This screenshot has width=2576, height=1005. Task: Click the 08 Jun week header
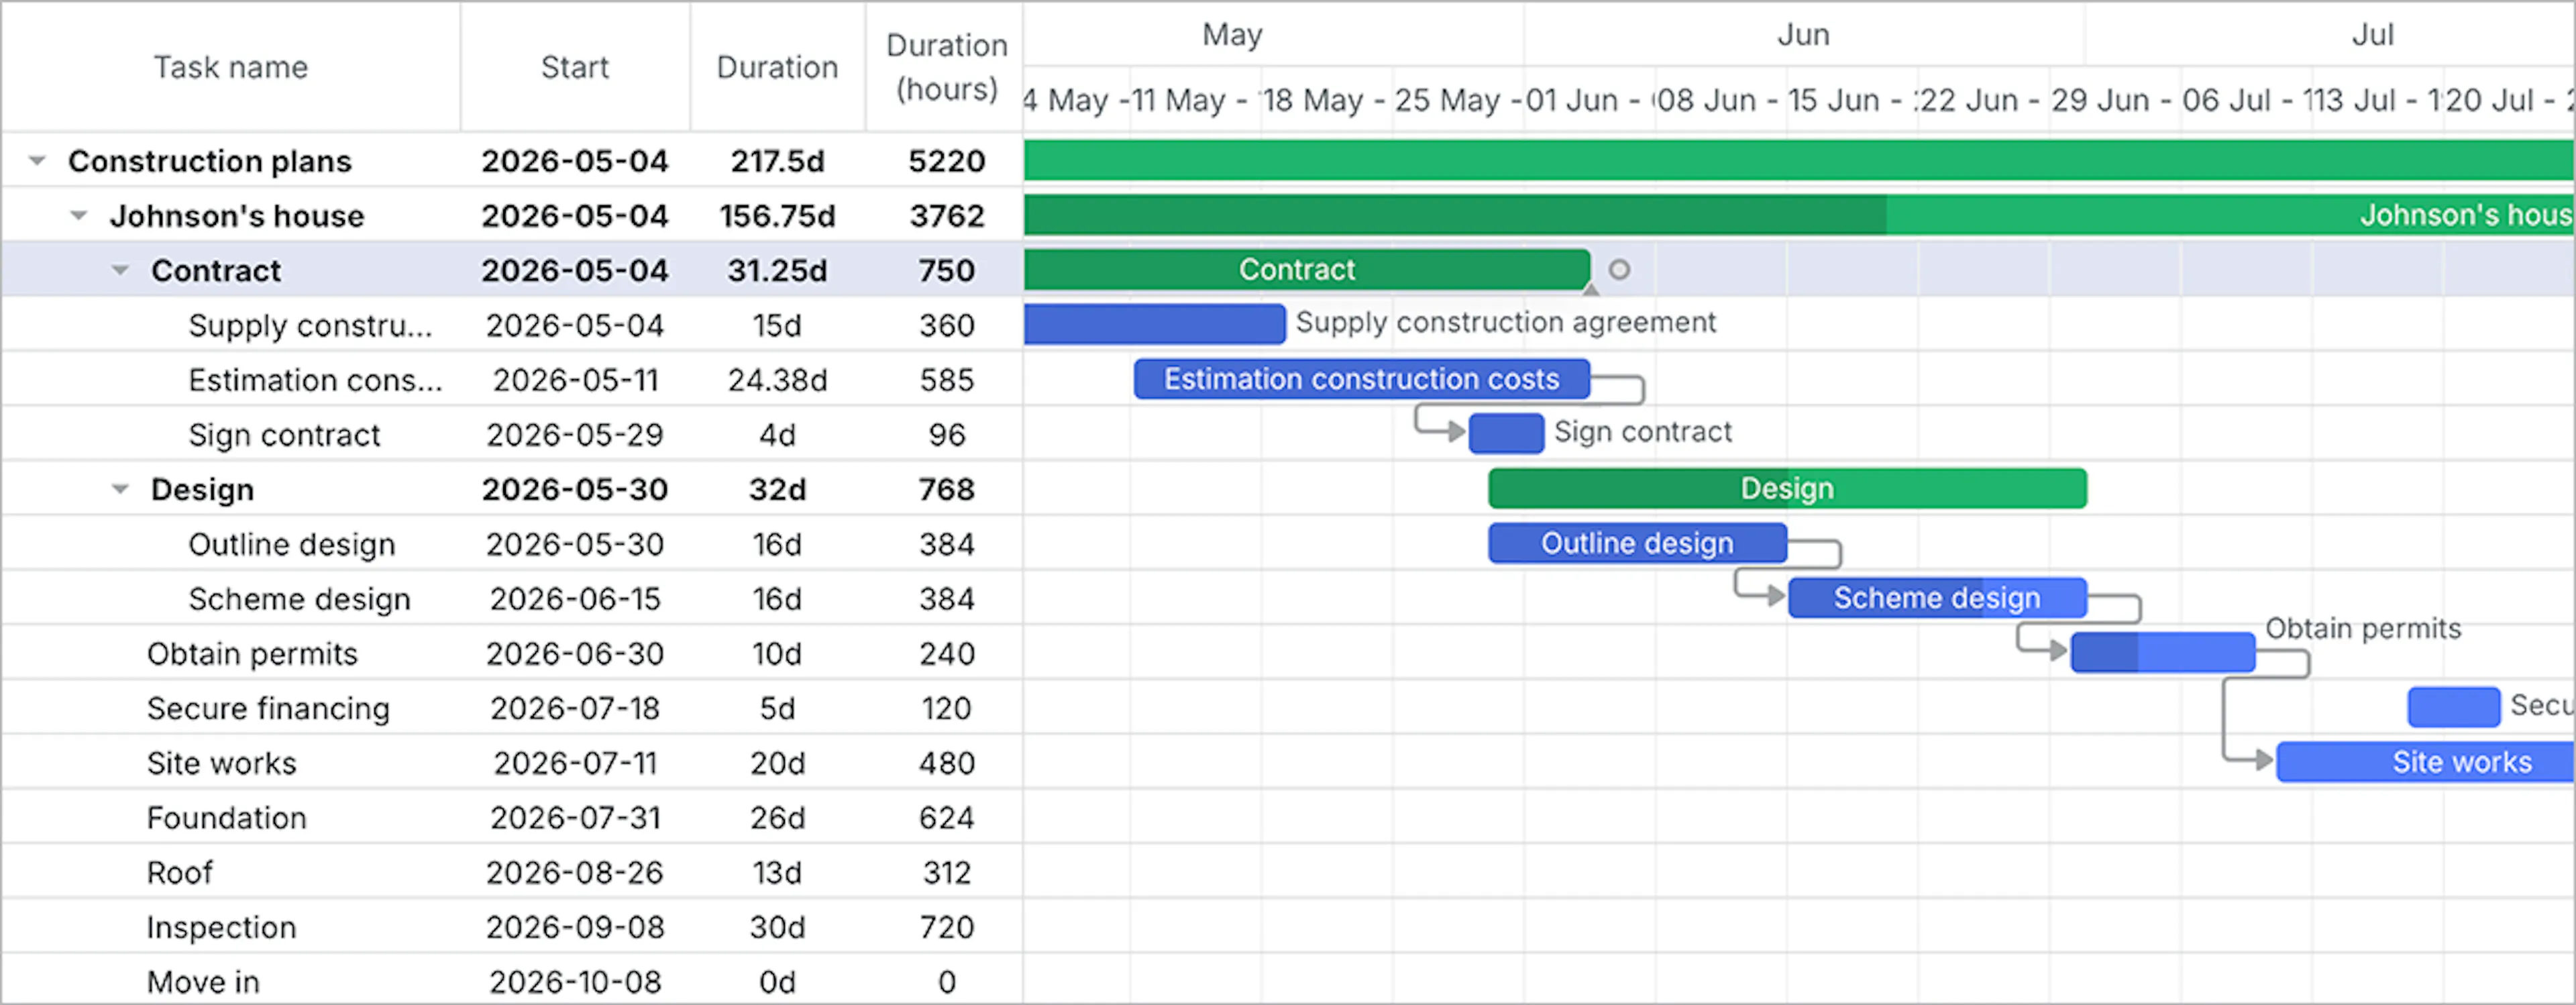[1721, 99]
